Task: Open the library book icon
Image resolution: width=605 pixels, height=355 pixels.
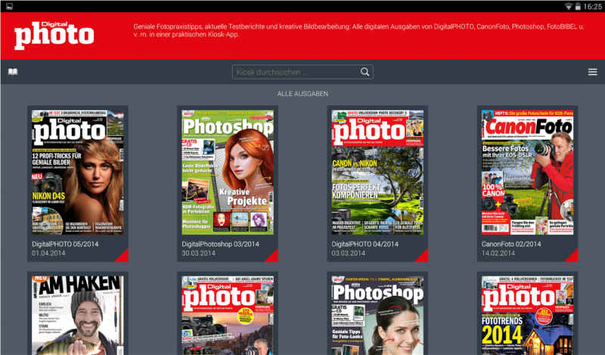Action: coord(12,72)
